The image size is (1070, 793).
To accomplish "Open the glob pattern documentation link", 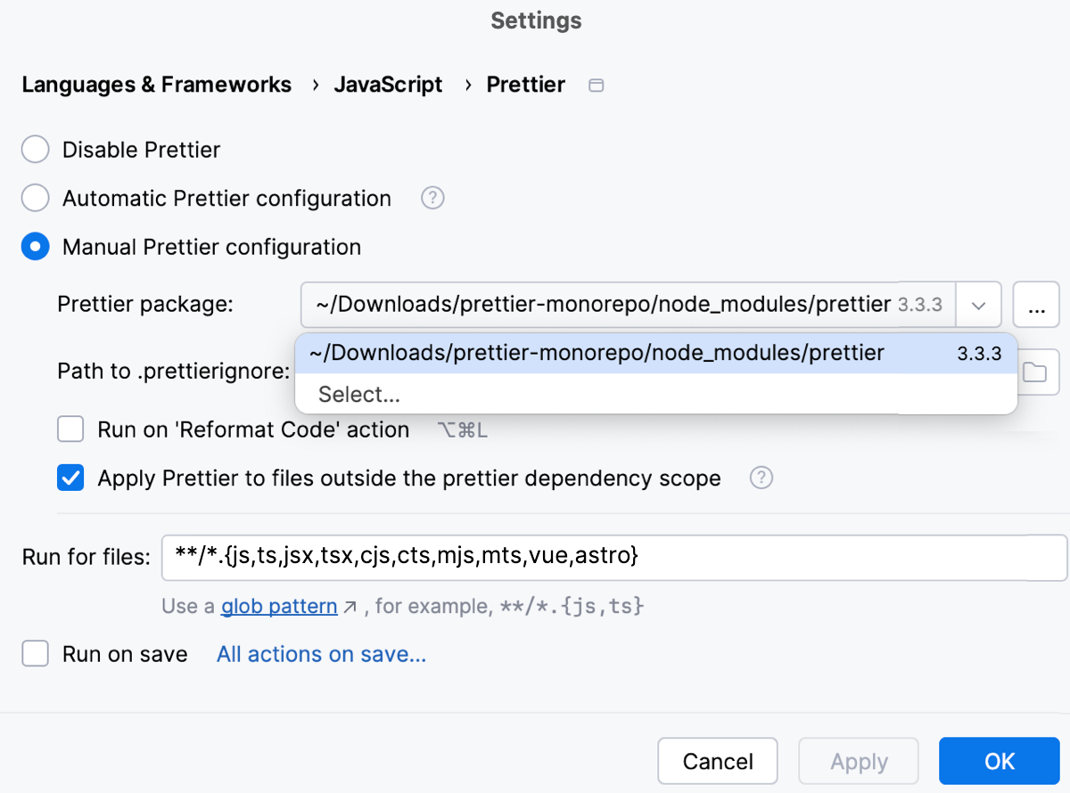I will (278, 605).
